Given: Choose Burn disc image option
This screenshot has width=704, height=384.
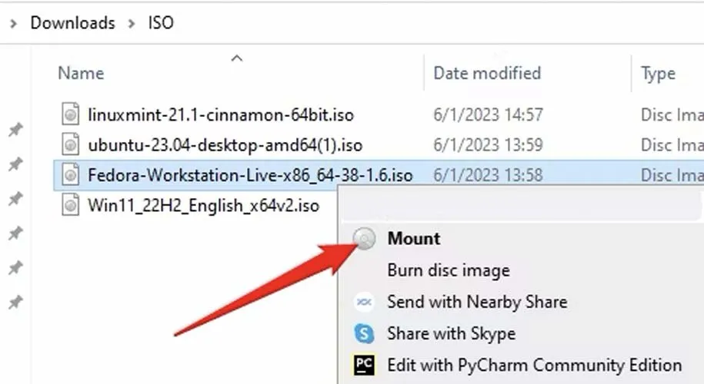Looking at the screenshot, I should pyautogui.click(x=448, y=270).
